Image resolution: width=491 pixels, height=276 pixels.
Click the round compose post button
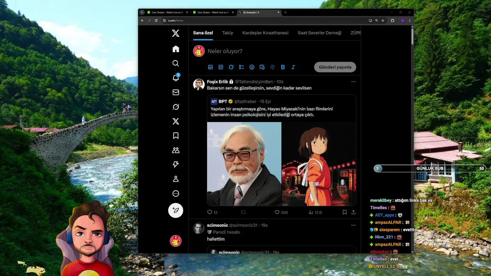(176, 210)
